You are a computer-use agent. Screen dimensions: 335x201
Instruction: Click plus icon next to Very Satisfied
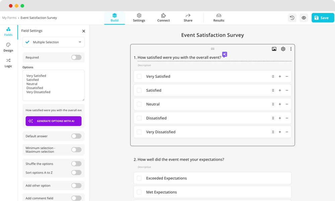280,77
